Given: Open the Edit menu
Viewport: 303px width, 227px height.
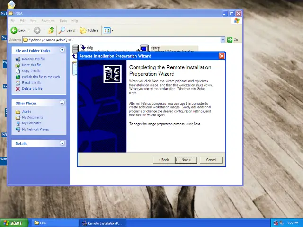Looking at the screenshot, I should 23,21.
